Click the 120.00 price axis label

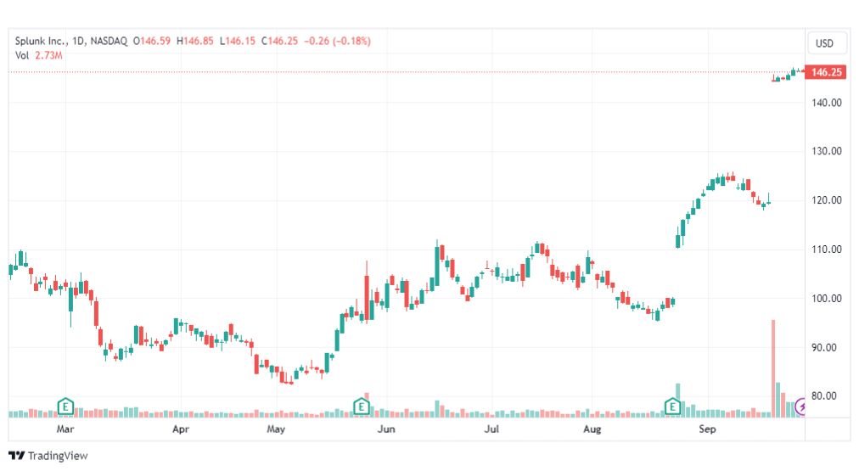[827, 200]
